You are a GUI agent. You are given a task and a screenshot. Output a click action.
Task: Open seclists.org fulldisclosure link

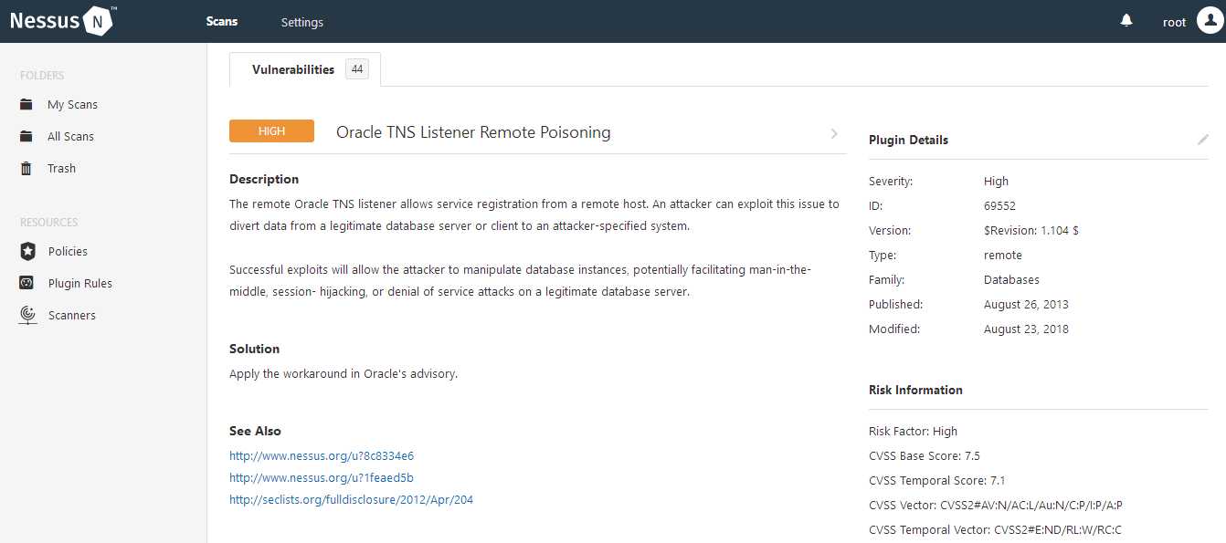[351, 499]
